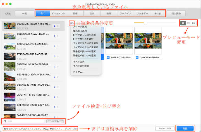This screenshot has width=201, height=132.
Task: Switch to grid preview mode
Action: (183, 23)
